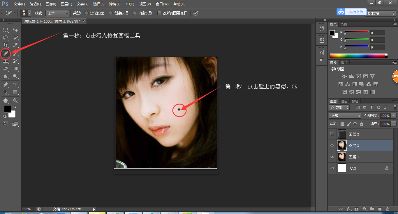
Task: Toggle Quick Mask mode
Action: (x=6, y=124)
